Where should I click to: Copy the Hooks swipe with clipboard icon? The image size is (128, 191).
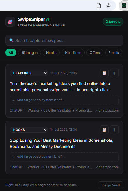[104, 130]
